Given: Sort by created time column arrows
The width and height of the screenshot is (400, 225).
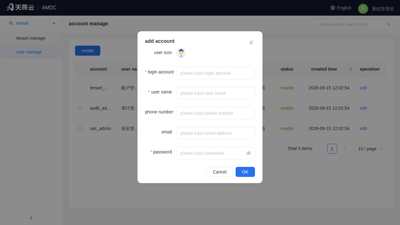Looking at the screenshot, I should tap(351, 69).
